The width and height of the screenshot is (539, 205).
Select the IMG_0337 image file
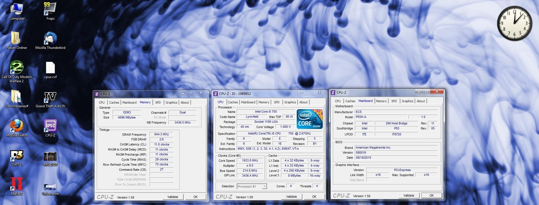pos(50,158)
